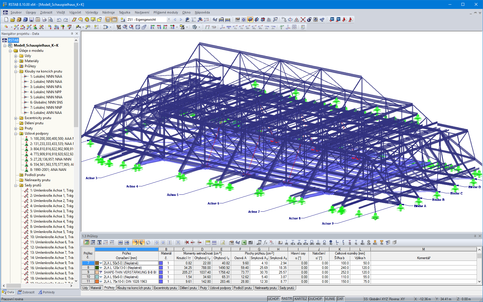
Task: Open the Print icon
Action: pyautogui.click(x=44, y=20)
